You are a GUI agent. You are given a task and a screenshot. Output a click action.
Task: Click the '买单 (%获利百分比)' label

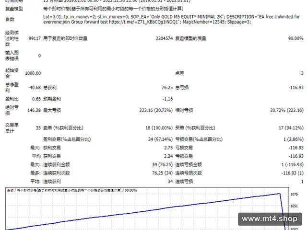click(195, 128)
